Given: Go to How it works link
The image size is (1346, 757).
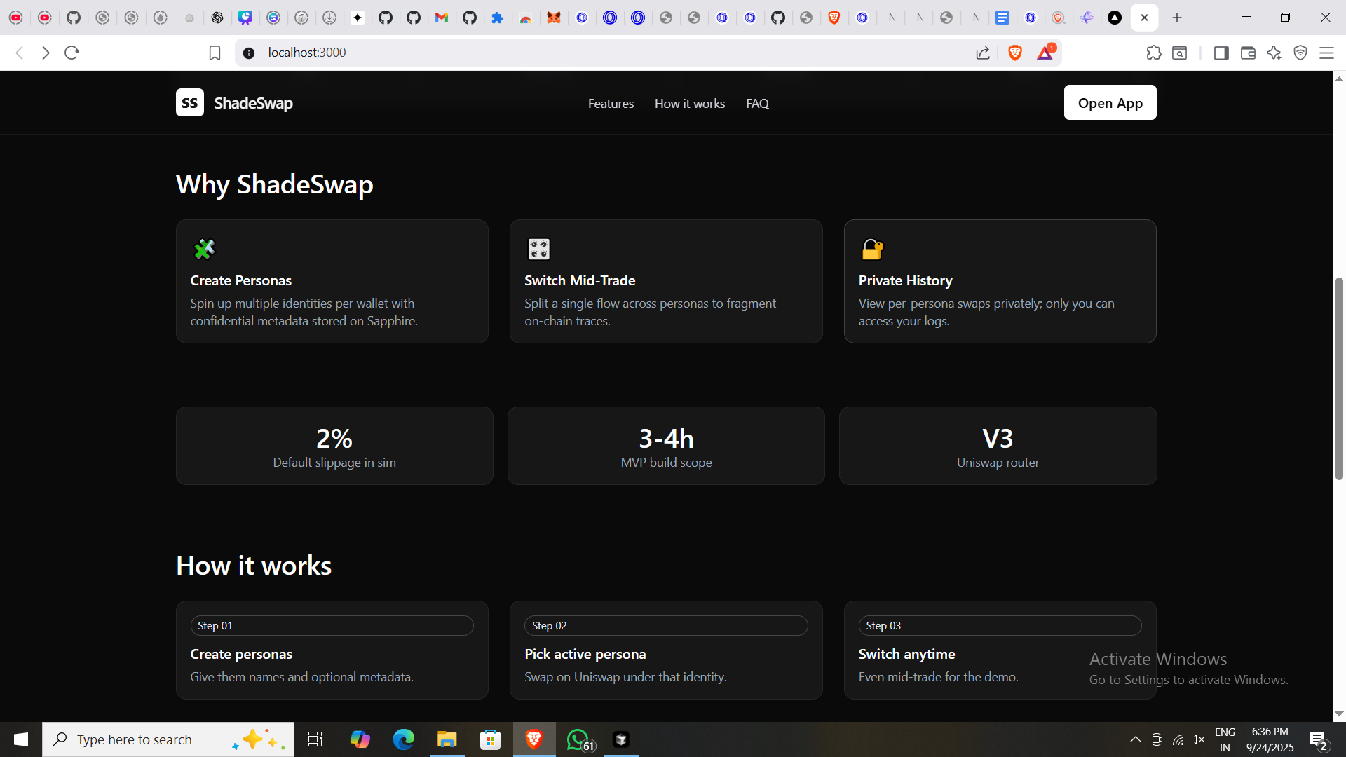Looking at the screenshot, I should tap(690, 104).
